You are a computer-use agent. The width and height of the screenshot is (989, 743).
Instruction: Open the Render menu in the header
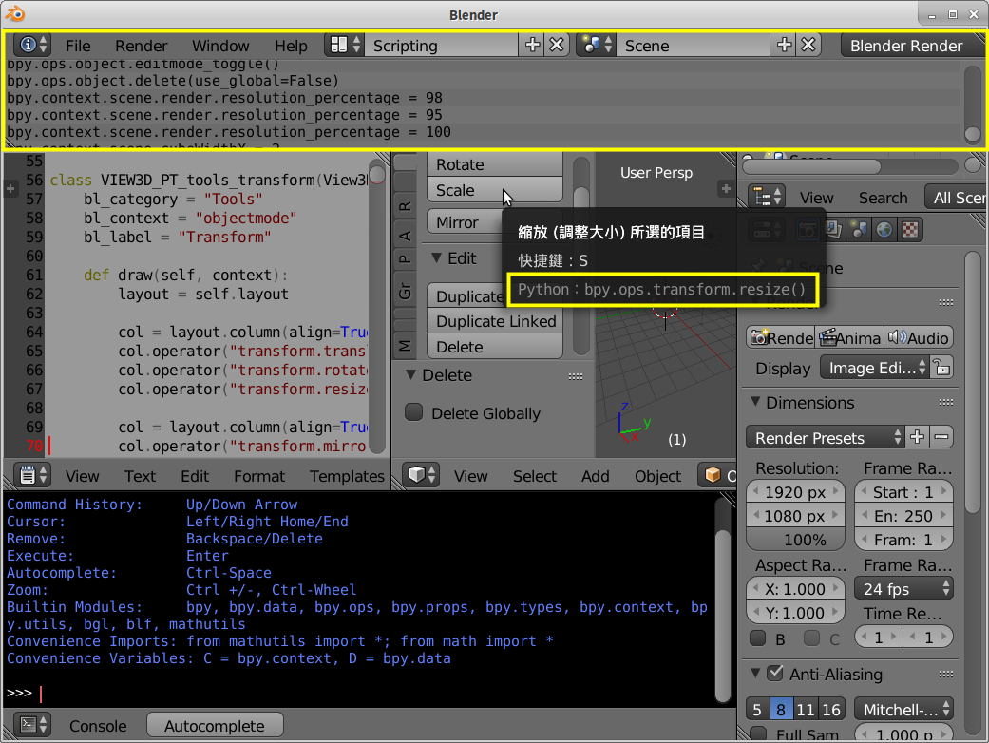(x=141, y=45)
